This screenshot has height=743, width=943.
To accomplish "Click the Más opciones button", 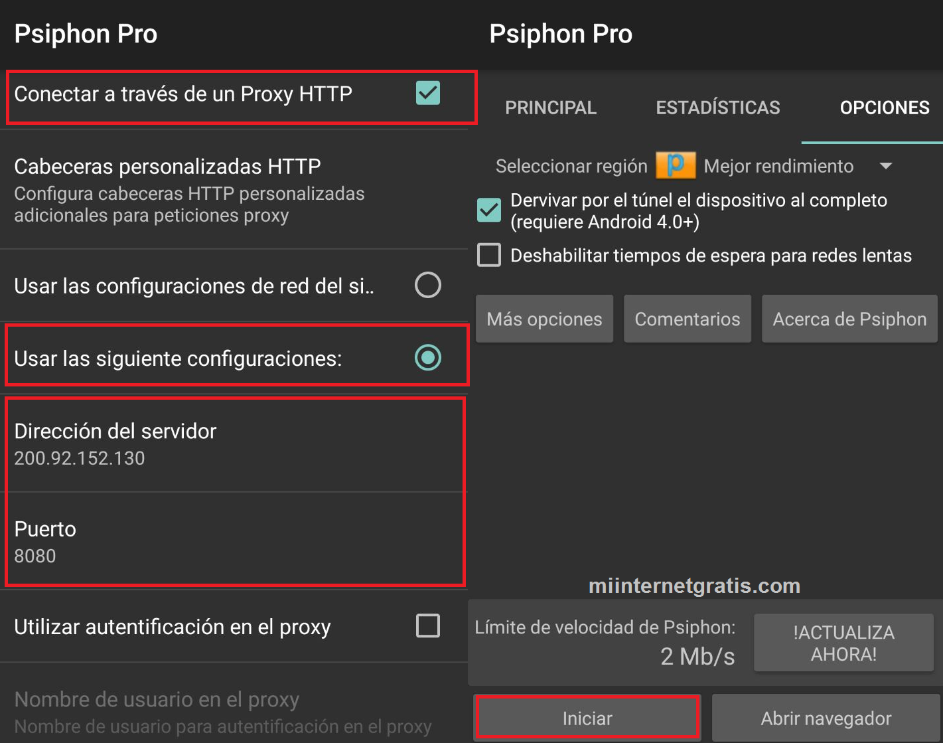I will tap(544, 319).
